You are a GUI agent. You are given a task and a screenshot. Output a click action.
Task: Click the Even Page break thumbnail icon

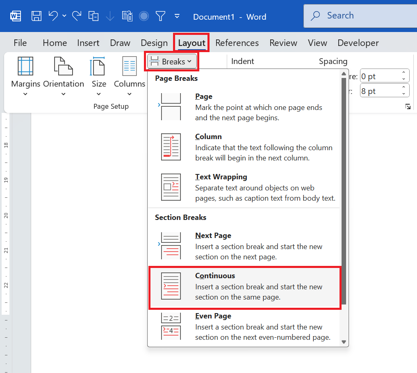pyautogui.click(x=171, y=326)
